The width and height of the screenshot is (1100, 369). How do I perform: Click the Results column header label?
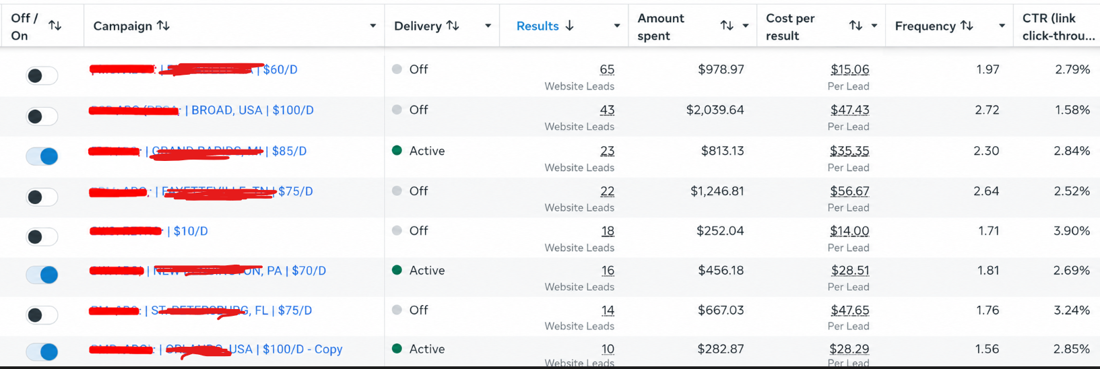pos(538,26)
